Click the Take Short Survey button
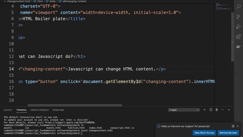 [x=204, y=133]
